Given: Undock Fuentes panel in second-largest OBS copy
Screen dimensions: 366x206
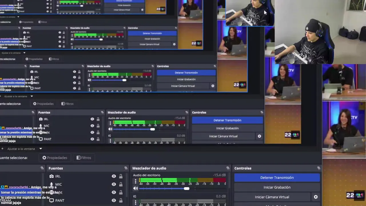Looking at the screenshot, I should [x=102, y=112].
